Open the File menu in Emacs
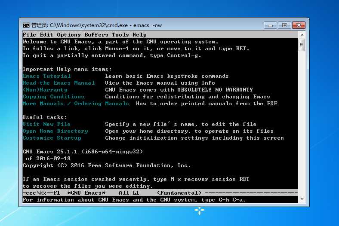 29,35
